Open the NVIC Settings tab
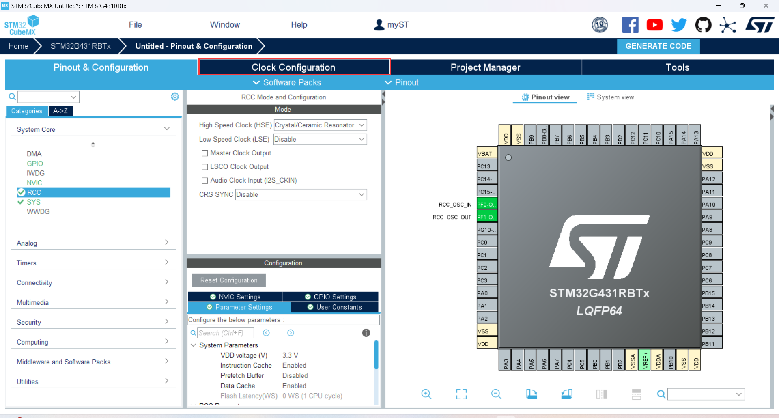779x418 pixels. [x=235, y=297]
